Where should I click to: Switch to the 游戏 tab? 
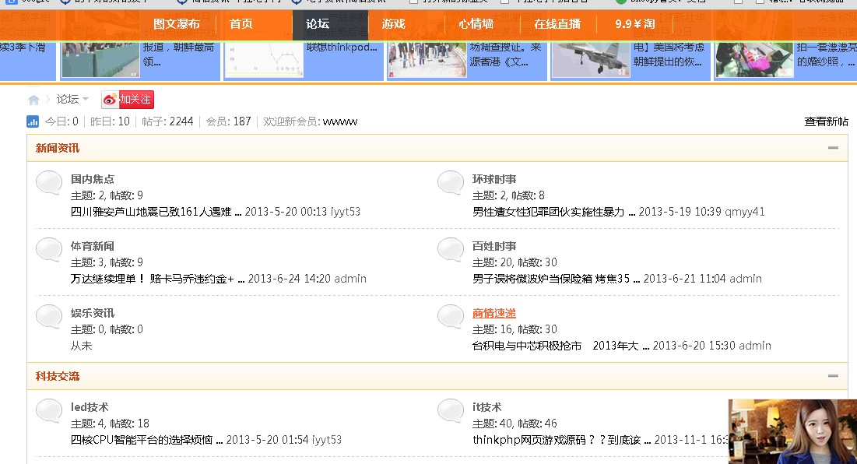point(394,24)
